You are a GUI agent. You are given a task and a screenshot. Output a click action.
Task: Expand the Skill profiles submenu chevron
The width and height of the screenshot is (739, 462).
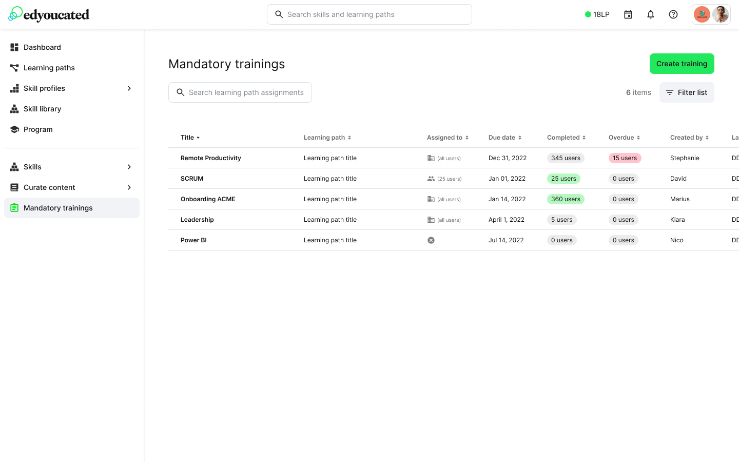coord(129,88)
